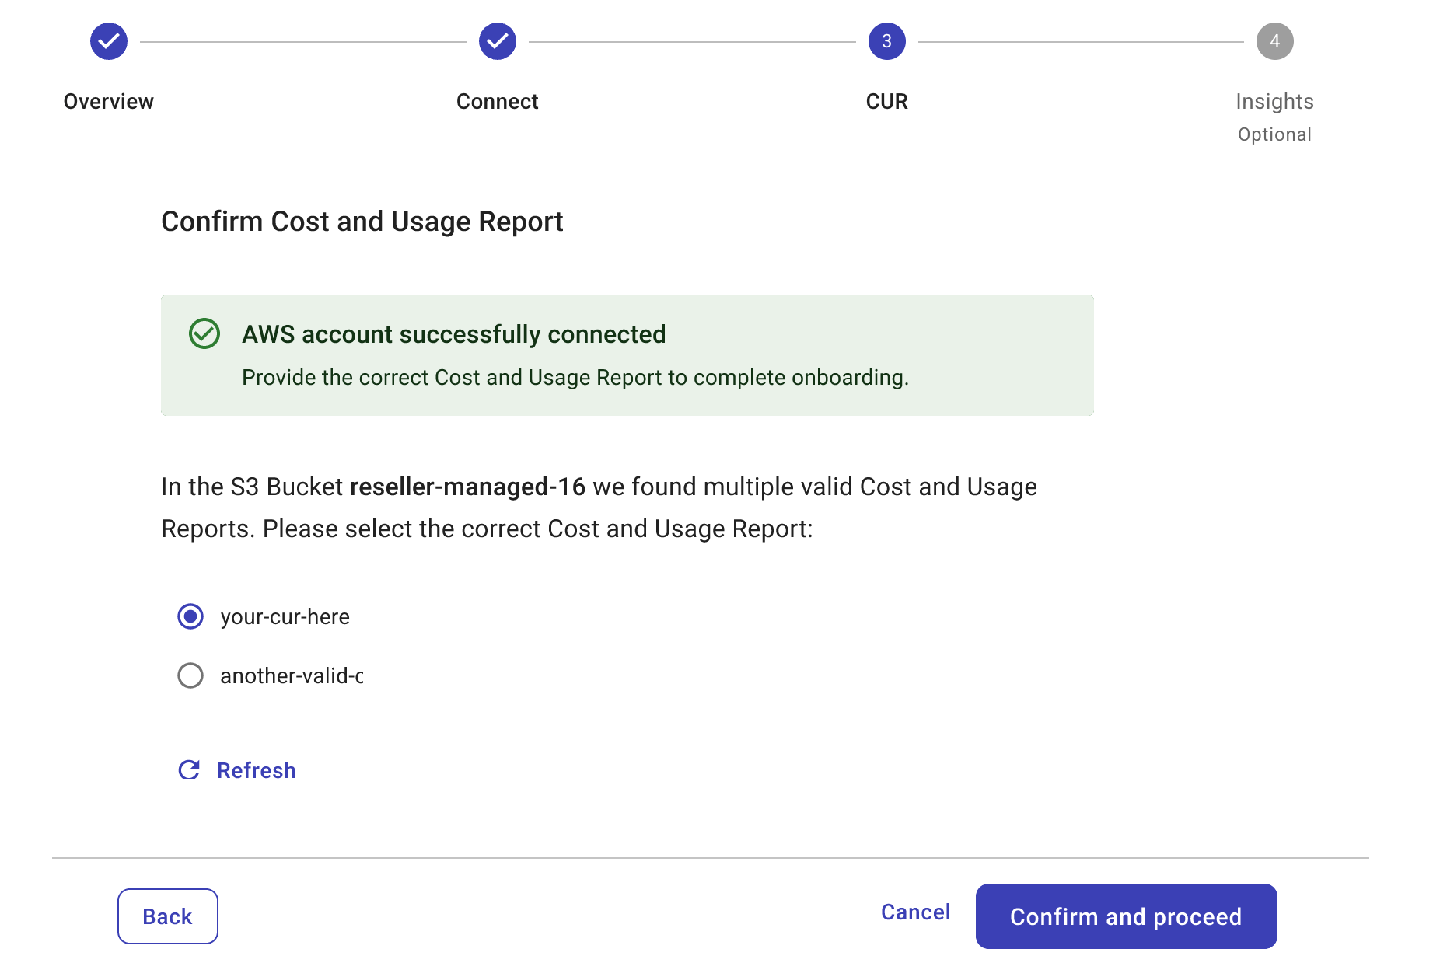The height and width of the screenshot is (963, 1440).
Task: Choose the another-valid-c radio button
Action: click(x=190, y=675)
